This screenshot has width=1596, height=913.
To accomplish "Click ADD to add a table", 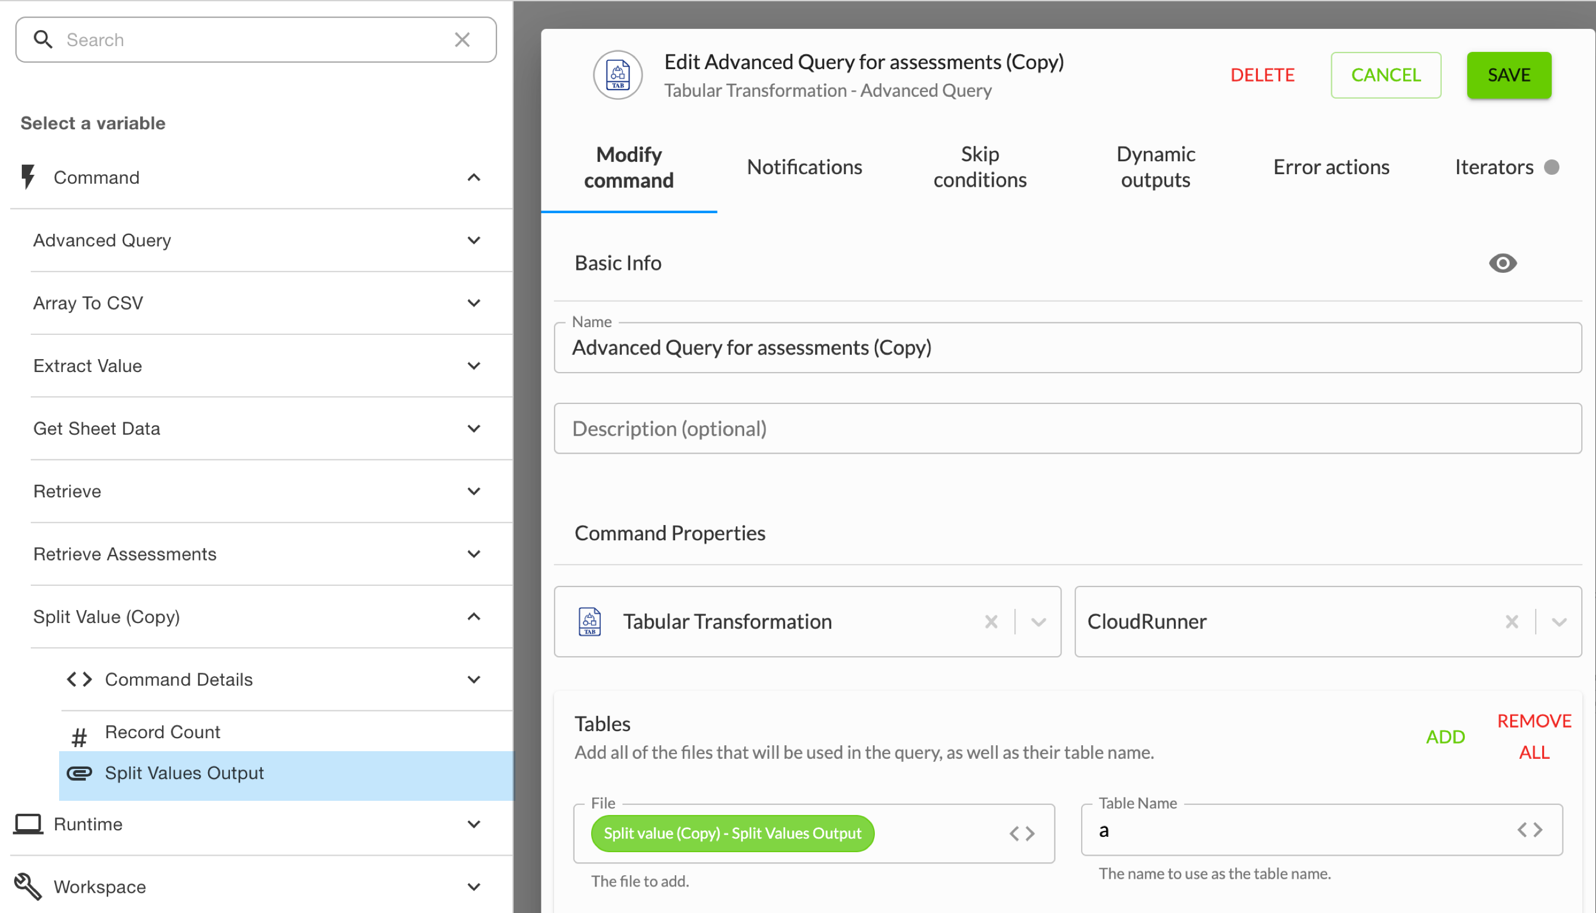I will [1445, 737].
